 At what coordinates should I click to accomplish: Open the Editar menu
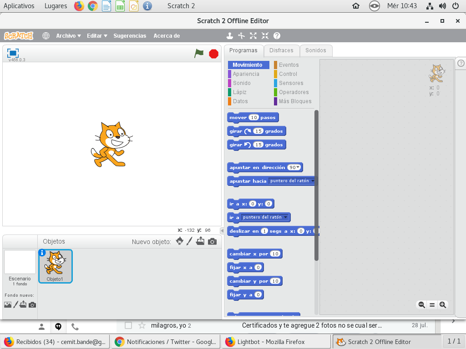click(x=97, y=36)
